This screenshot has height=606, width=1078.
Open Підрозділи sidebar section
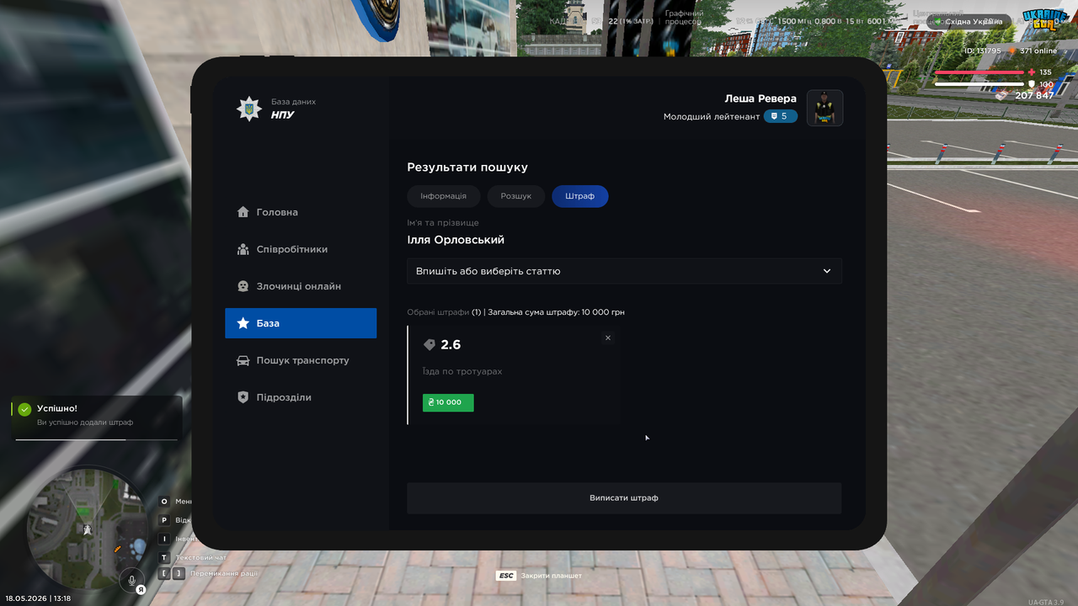tap(301, 397)
